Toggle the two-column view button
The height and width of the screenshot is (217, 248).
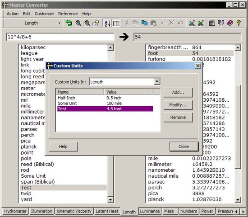[x=116, y=23]
